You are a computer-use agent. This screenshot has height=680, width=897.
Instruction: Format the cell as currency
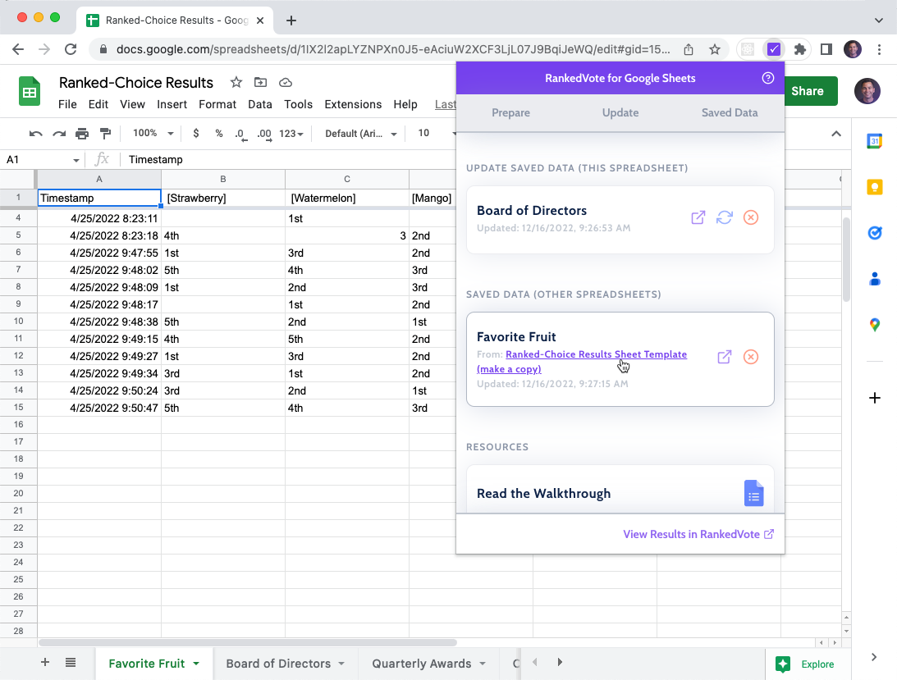pos(196,133)
